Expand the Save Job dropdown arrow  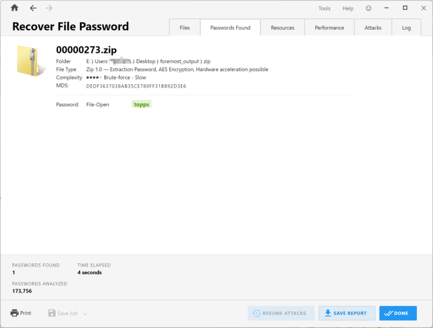click(x=85, y=313)
